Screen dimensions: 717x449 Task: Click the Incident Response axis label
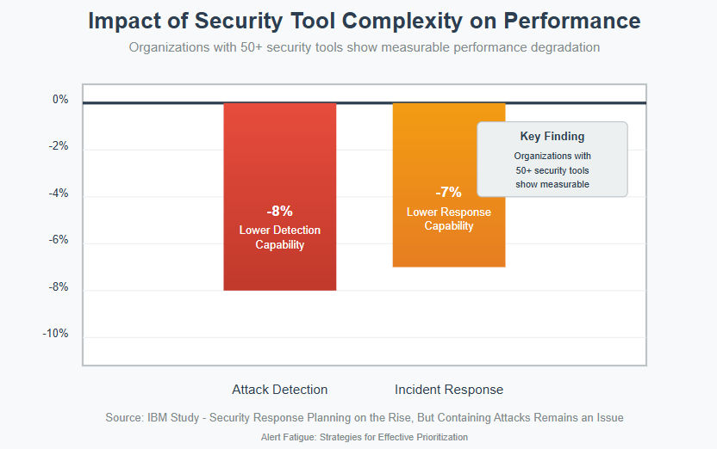tap(448, 390)
